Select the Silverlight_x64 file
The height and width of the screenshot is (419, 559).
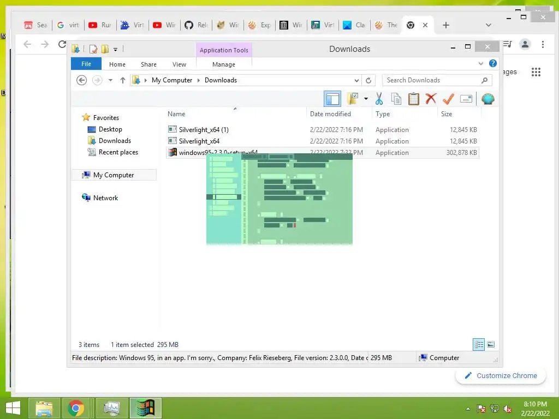199,141
